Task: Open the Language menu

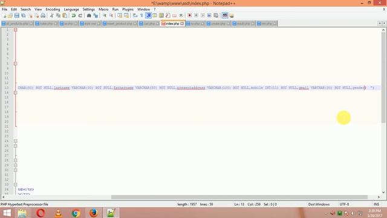Action: (x=71, y=10)
